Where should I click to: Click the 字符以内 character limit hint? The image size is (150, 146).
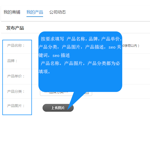pyautogui.click(x=131, y=46)
